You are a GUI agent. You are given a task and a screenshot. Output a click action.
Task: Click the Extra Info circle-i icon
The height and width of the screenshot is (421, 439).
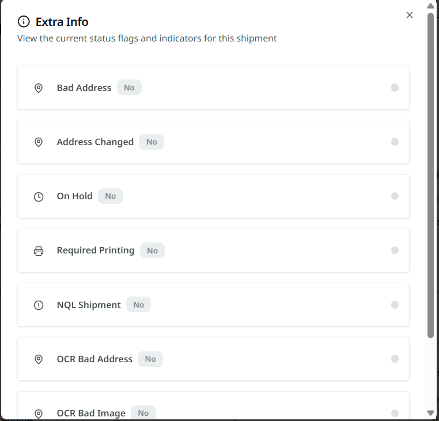[x=24, y=21]
